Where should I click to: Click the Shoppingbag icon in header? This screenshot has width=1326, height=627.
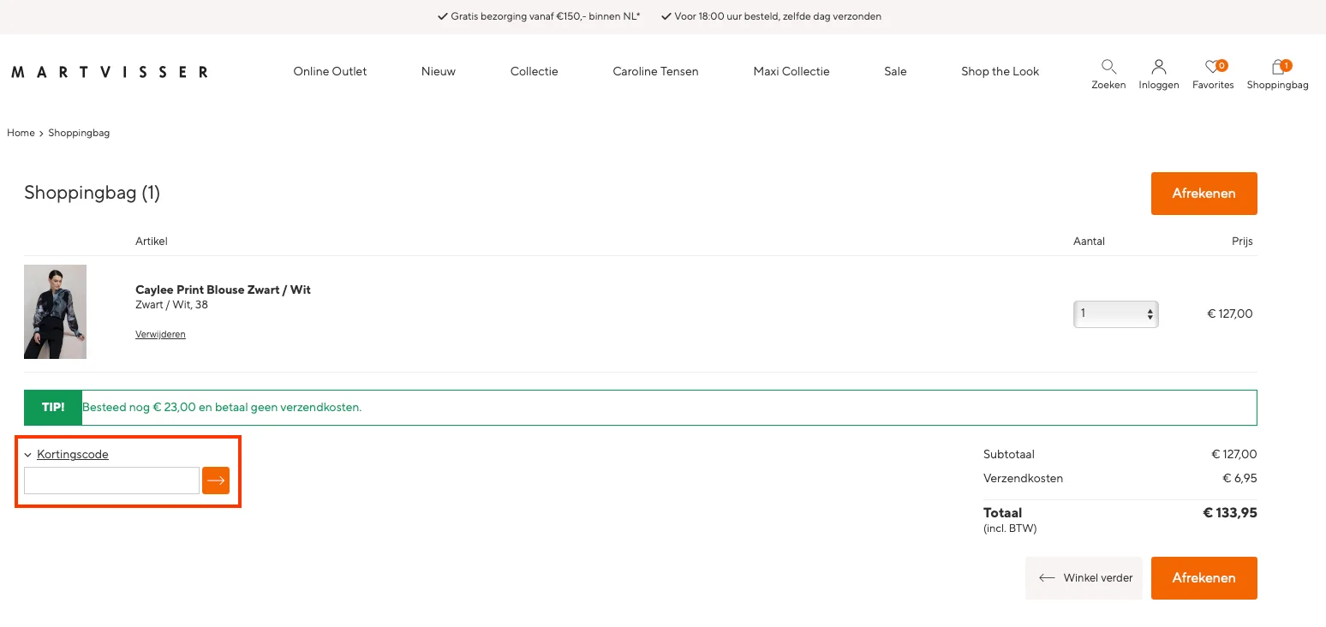1277,67
